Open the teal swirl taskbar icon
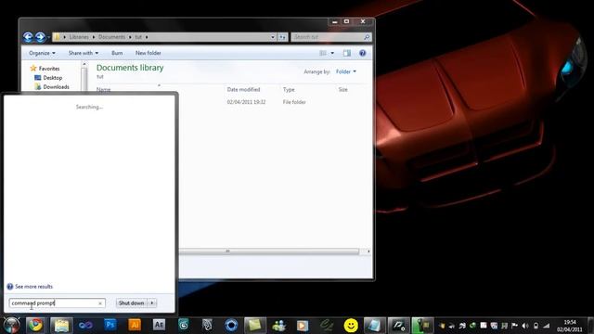 [x=184, y=325]
